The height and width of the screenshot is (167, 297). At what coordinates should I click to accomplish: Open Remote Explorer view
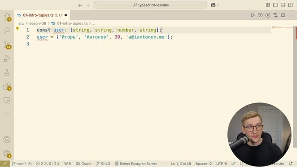(7, 100)
